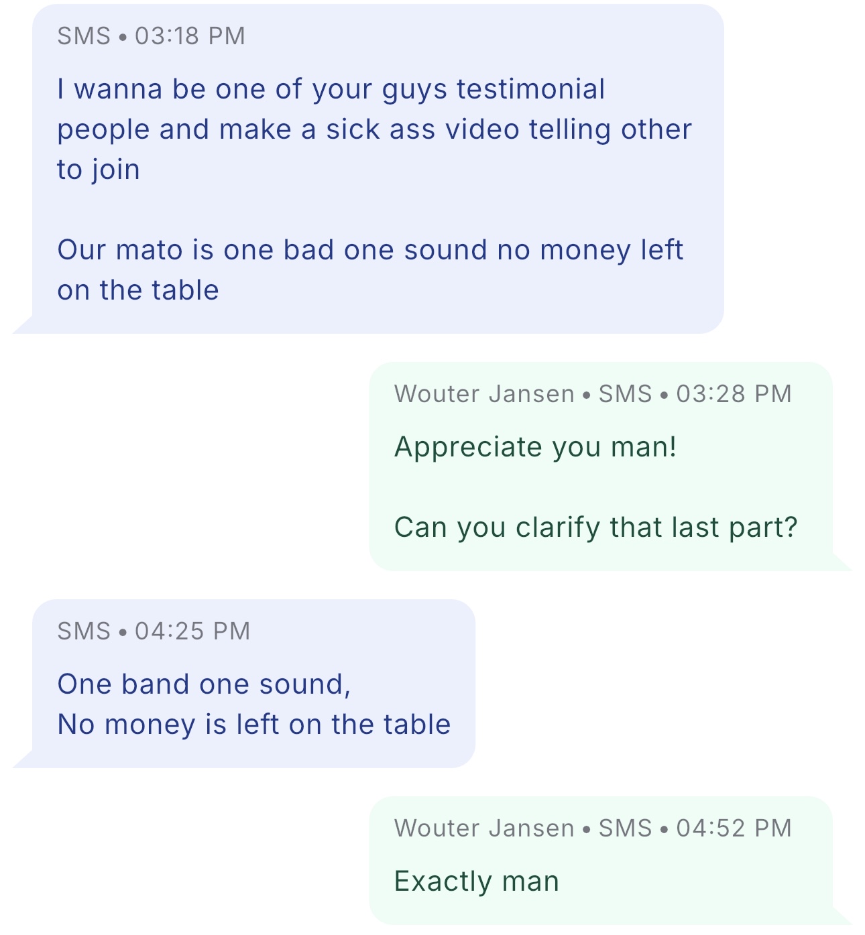Image resolution: width=865 pixels, height=935 pixels.
Task: Click the "Can you clarify that last part?" text
Action: [596, 527]
